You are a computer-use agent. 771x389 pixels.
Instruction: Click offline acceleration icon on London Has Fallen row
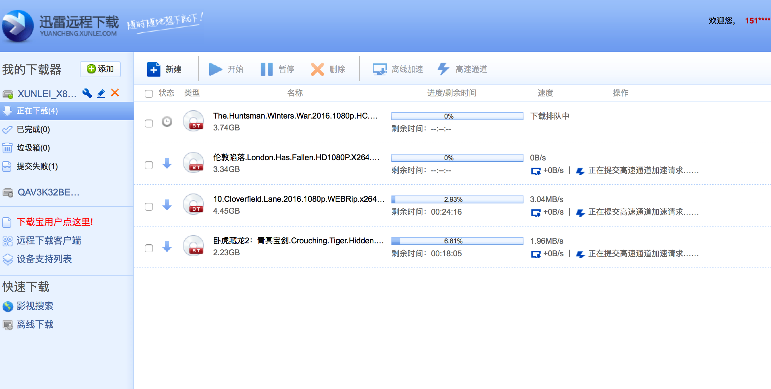pyautogui.click(x=536, y=171)
